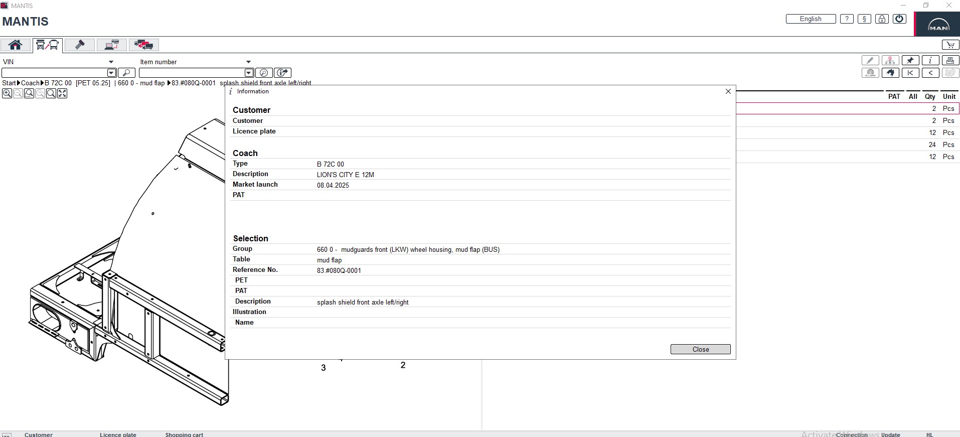Click the structure tree icon

point(890,61)
